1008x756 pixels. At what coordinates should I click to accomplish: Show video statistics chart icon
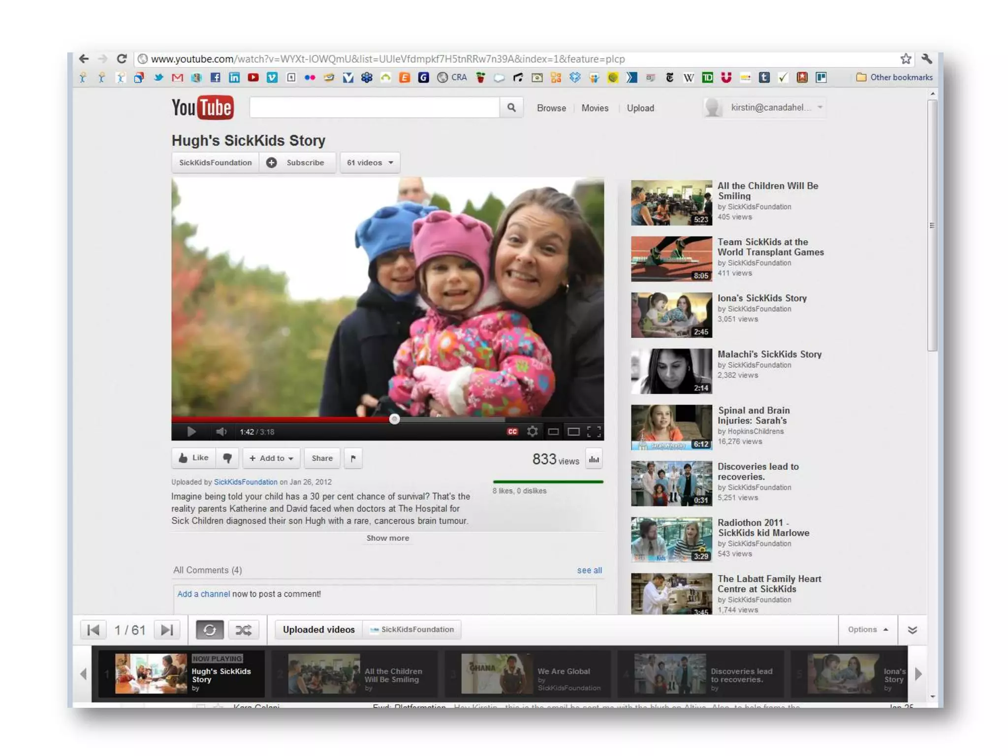594,459
